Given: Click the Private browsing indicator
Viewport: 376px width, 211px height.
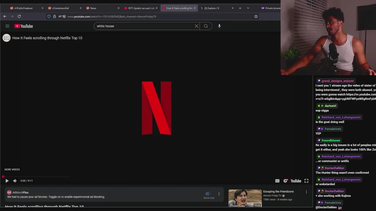Looking at the screenshot, I should pyautogui.click(x=271, y=8).
